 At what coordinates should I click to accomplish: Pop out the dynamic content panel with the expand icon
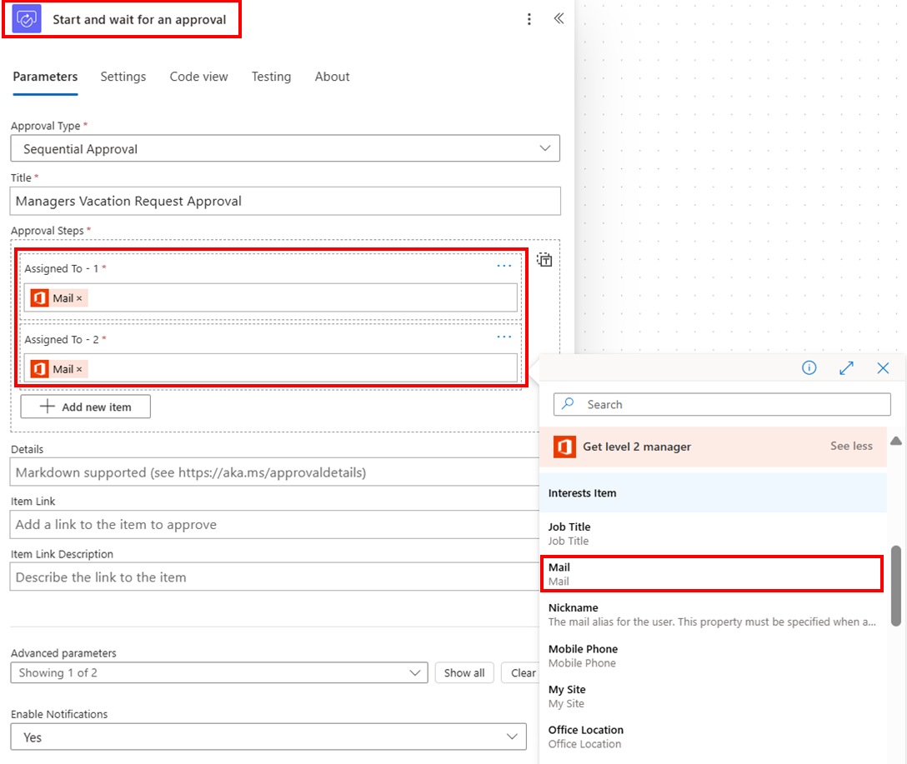pos(846,367)
